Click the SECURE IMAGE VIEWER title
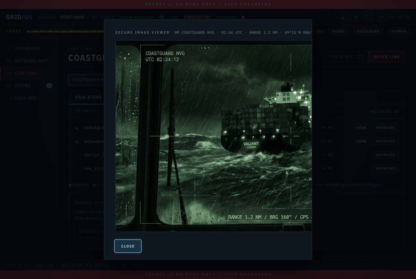 142,32
